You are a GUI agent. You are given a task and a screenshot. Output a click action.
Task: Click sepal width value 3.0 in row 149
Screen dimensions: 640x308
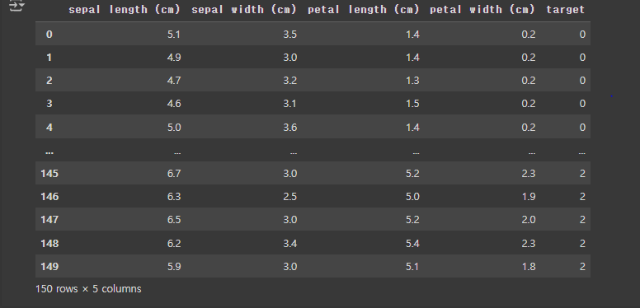click(x=289, y=267)
